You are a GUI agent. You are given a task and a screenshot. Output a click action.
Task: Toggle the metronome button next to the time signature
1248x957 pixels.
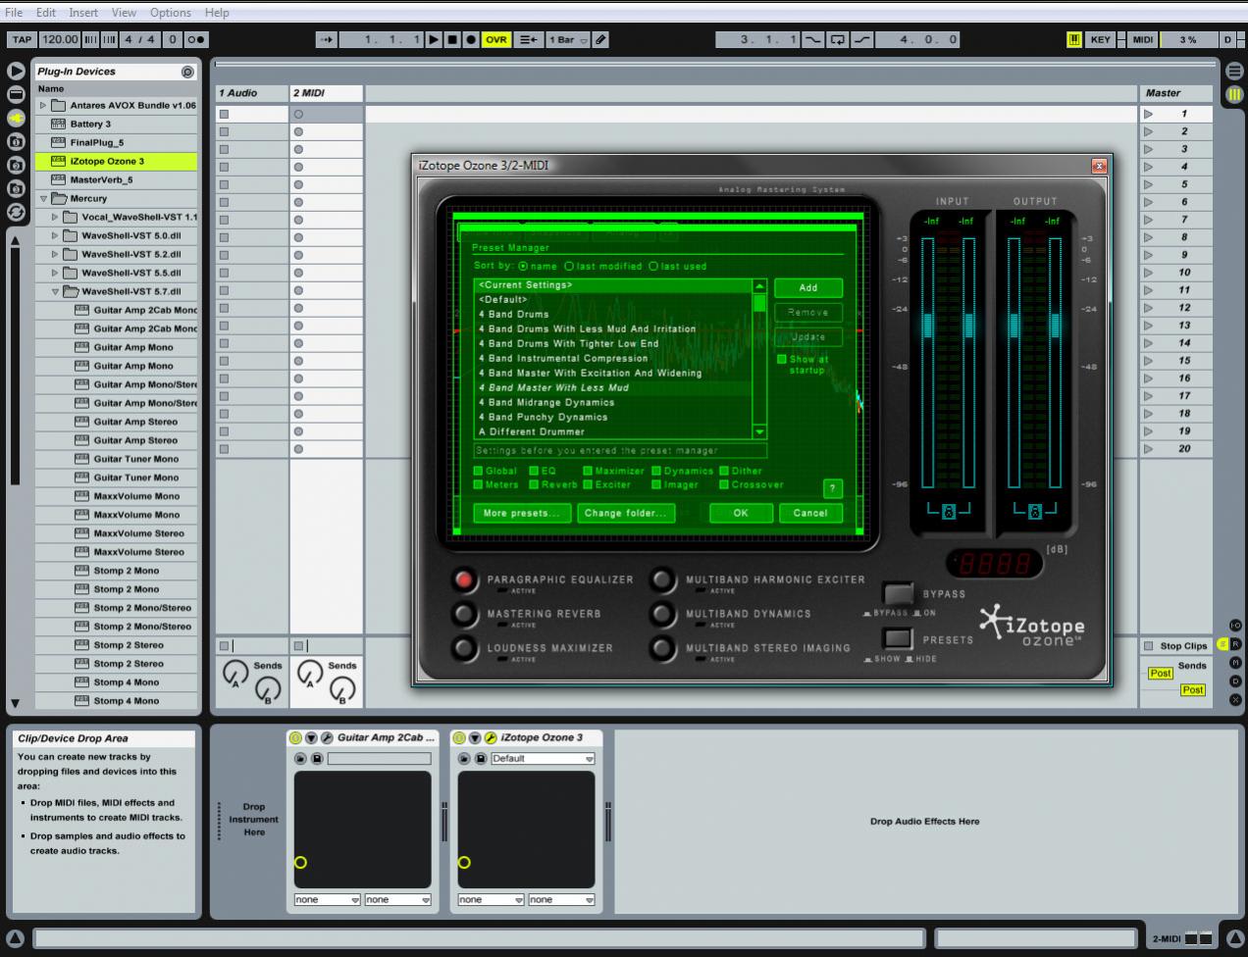(196, 39)
